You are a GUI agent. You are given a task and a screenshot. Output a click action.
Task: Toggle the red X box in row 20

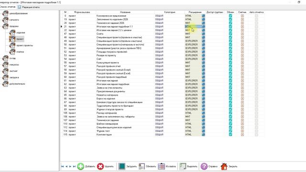tap(242, 23)
